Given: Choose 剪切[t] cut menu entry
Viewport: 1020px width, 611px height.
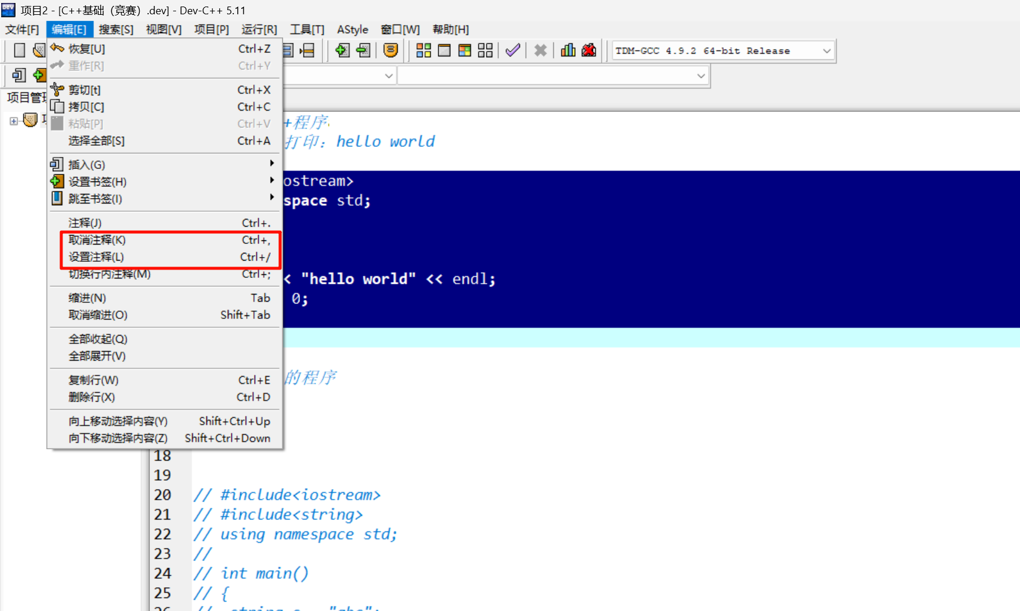Looking at the screenshot, I should (164, 90).
